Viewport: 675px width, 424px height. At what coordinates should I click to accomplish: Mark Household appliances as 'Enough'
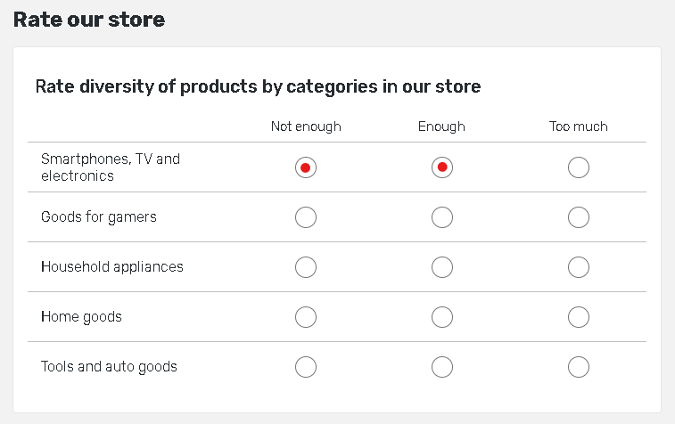442,267
